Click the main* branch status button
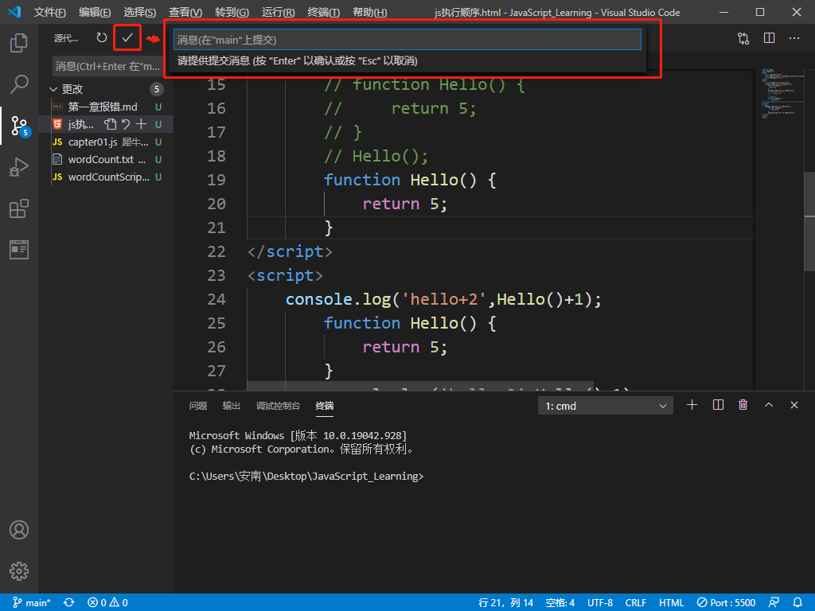 [x=31, y=602]
